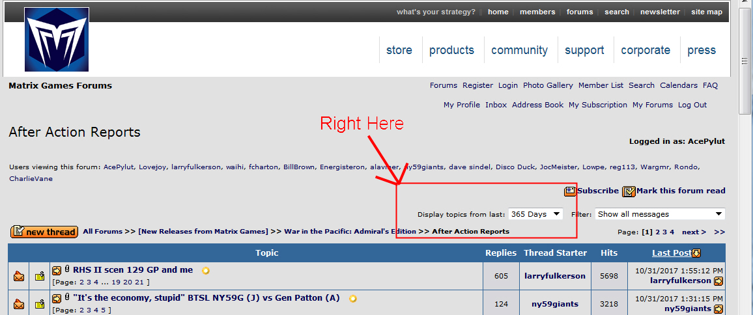Click the next > pagination link
The height and width of the screenshot is (315, 753).
pyautogui.click(x=694, y=232)
